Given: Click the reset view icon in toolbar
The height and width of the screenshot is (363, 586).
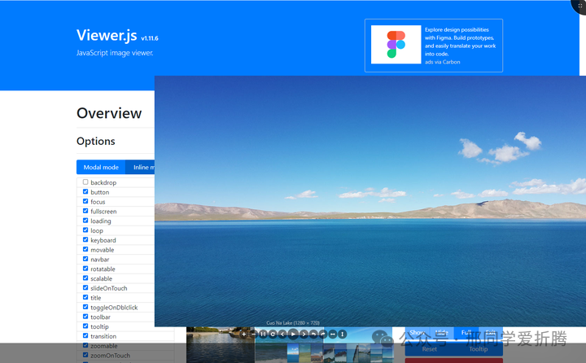Looking at the screenshot, I should (273, 334).
